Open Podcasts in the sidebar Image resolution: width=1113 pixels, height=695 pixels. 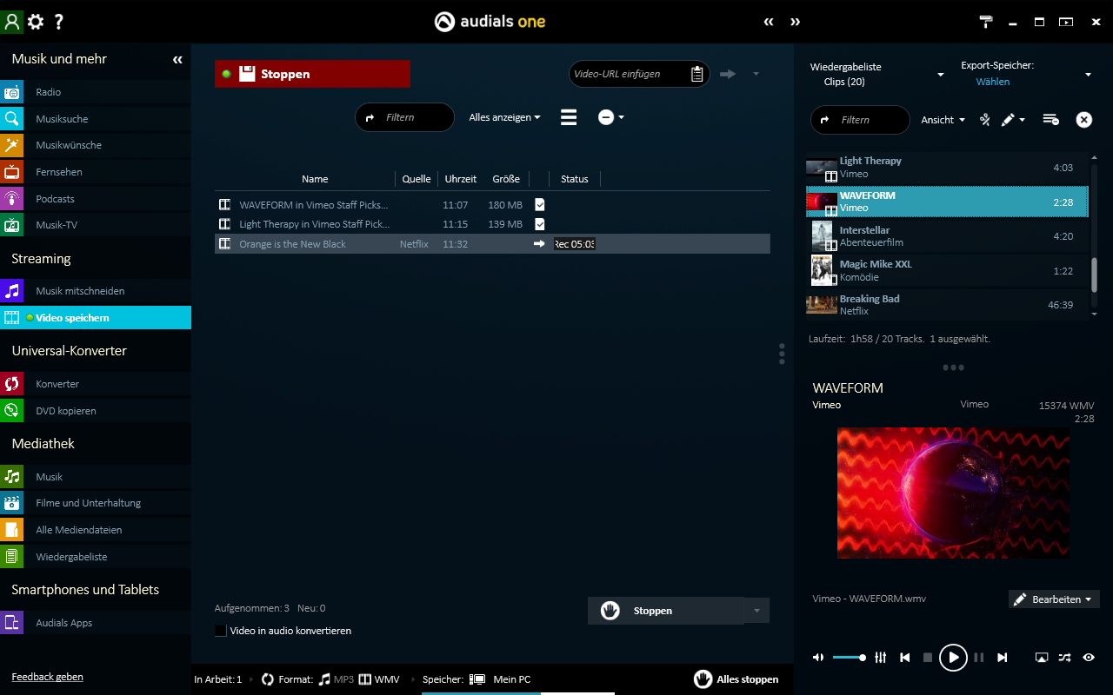tap(96, 199)
